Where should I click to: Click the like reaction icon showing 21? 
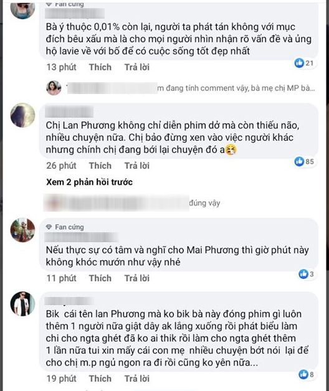tap(299, 63)
